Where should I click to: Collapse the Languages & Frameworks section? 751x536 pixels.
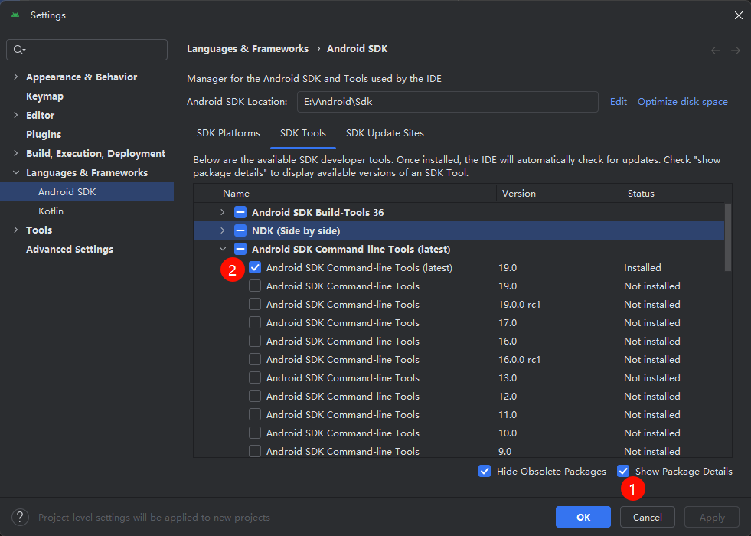coord(16,172)
